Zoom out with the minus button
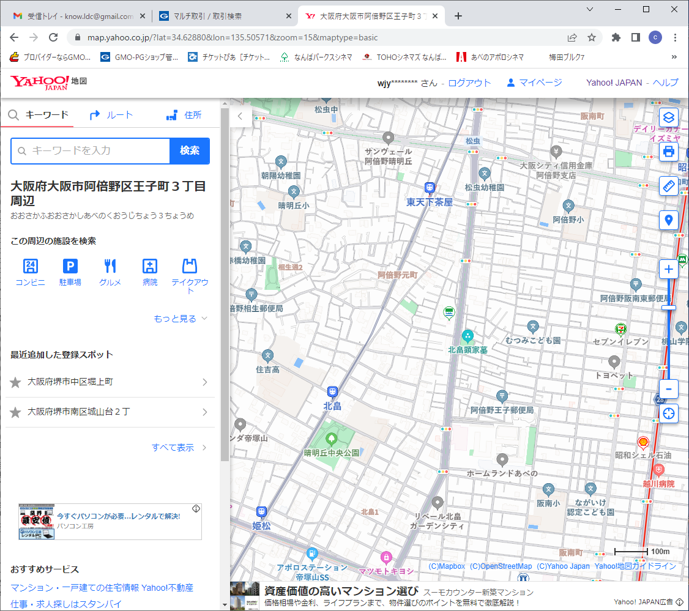689x611 pixels. (x=668, y=388)
